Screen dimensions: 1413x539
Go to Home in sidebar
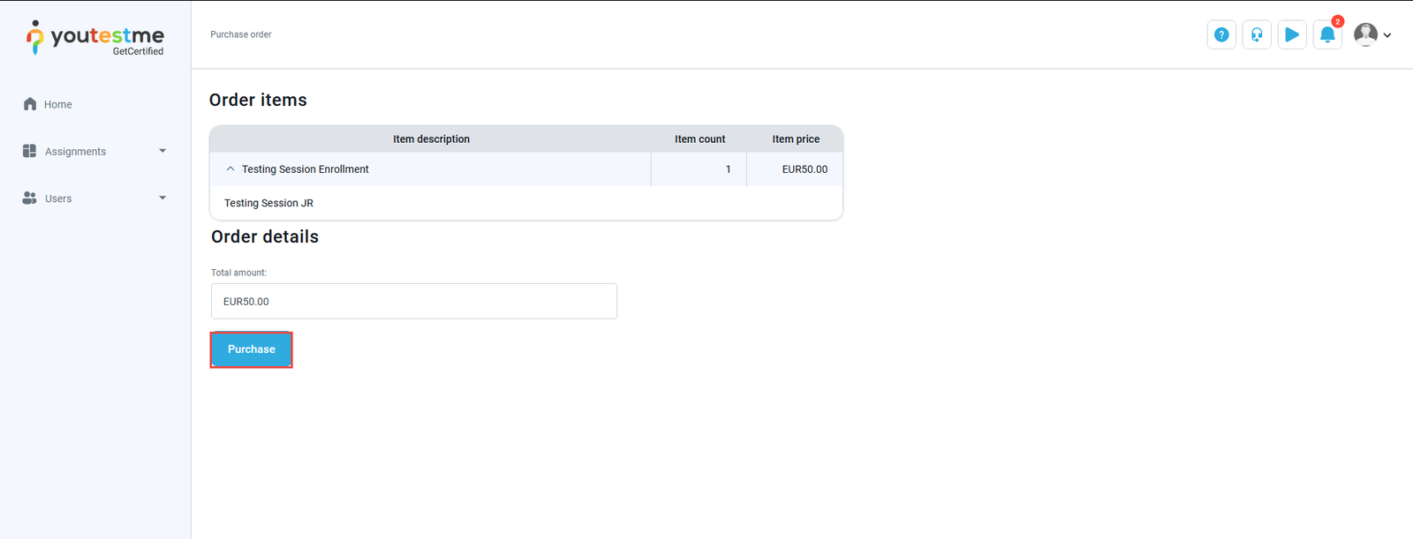coord(58,104)
